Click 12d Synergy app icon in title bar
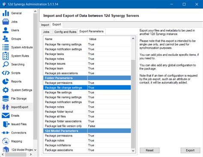 click(x=4, y=4)
